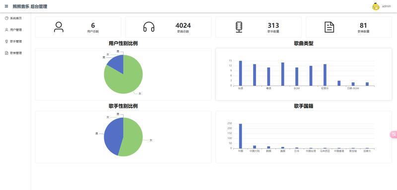This screenshot has width=397, height=190.
Task: Click the pink floating translate widget
Action: click(394, 134)
